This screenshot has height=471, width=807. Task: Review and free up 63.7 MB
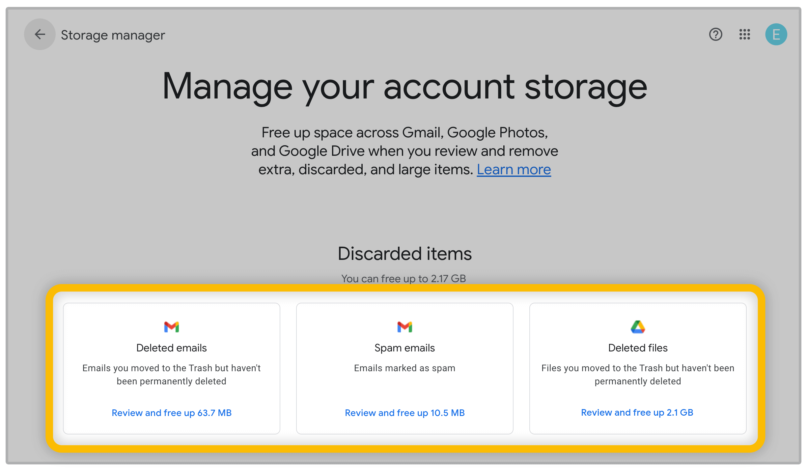coord(171,413)
